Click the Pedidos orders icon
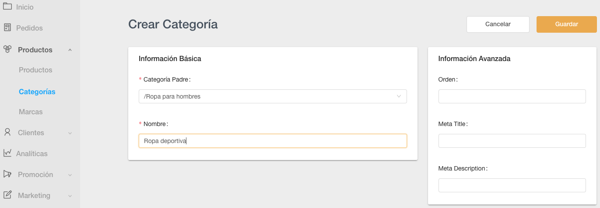Screen dimensions: 600x208 pos(7,27)
